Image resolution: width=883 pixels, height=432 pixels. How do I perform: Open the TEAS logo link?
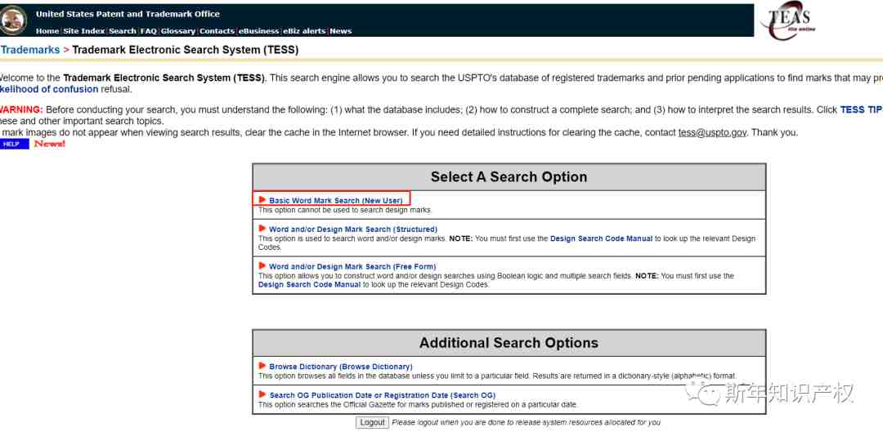click(787, 20)
